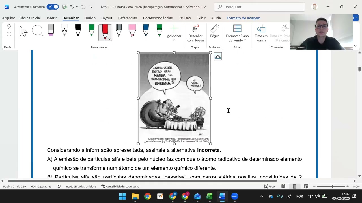Switch to Página Inicial tab
362x203 pixels.
(30, 18)
